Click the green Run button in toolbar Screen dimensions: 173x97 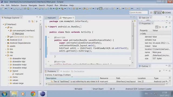point(56,8)
